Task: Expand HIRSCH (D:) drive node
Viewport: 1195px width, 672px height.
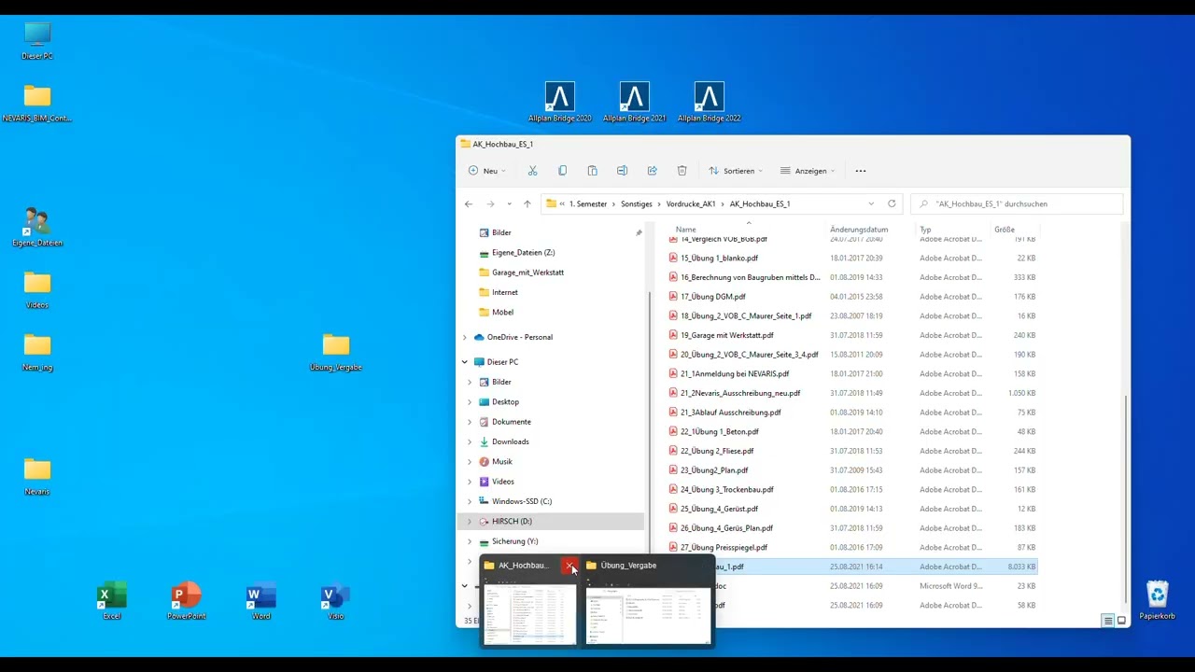Action: pyautogui.click(x=470, y=522)
